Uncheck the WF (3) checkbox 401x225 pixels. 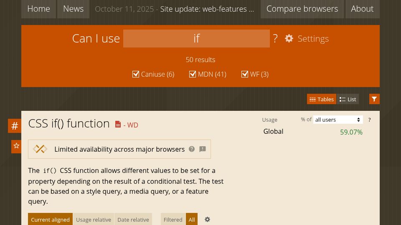tap(244, 74)
